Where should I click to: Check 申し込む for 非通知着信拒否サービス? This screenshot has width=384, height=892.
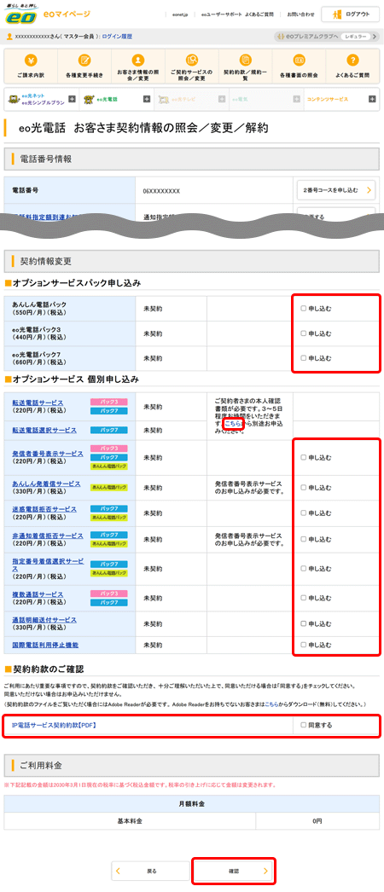pyautogui.click(x=303, y=539)
